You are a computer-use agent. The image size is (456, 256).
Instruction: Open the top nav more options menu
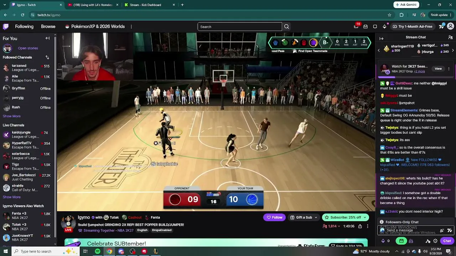click(131, 27)
